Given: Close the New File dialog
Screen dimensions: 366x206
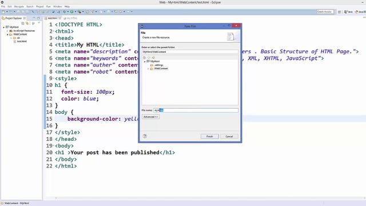Looking at the screenshot, I should click(236, 26).
